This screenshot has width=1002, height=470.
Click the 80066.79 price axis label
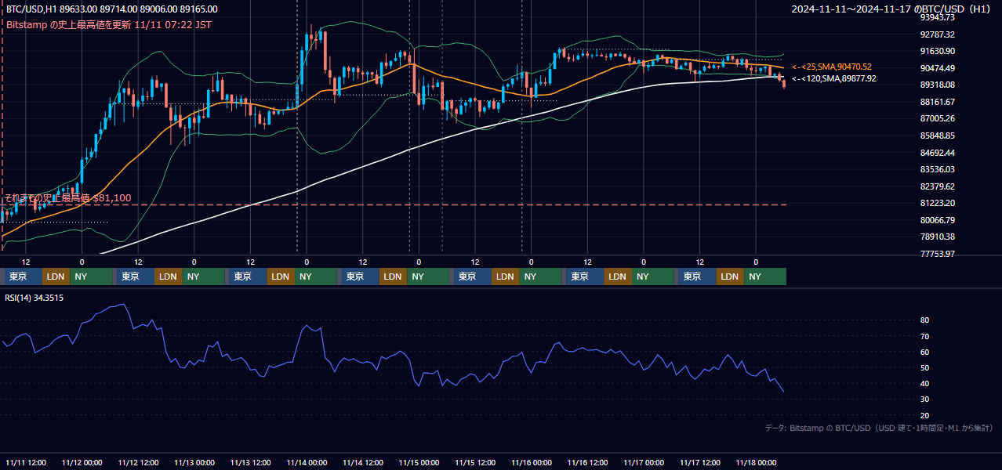[x=937, y=220]
